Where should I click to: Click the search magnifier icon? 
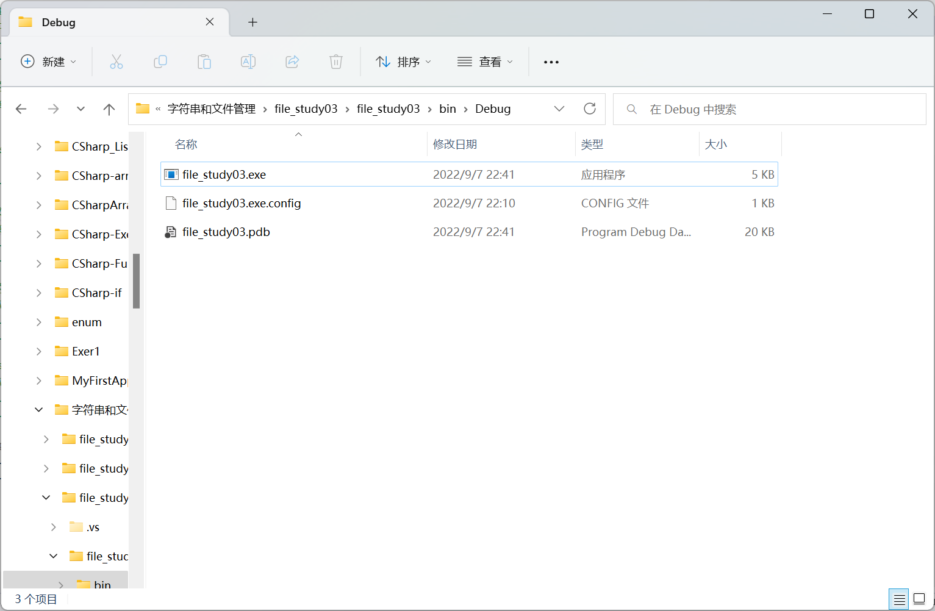[632, 109]
